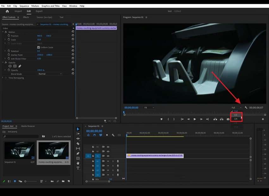This screenshot has width=269, height=196.
Task: Select the Rectangle tool
Action: click(78, 158)
